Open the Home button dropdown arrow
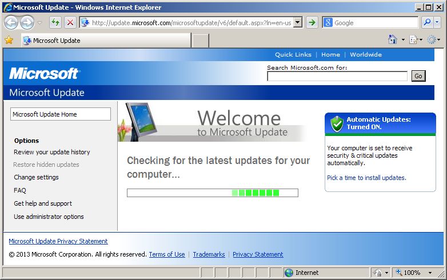Viewport: 447px width, 280px height. tap(403, 39)
